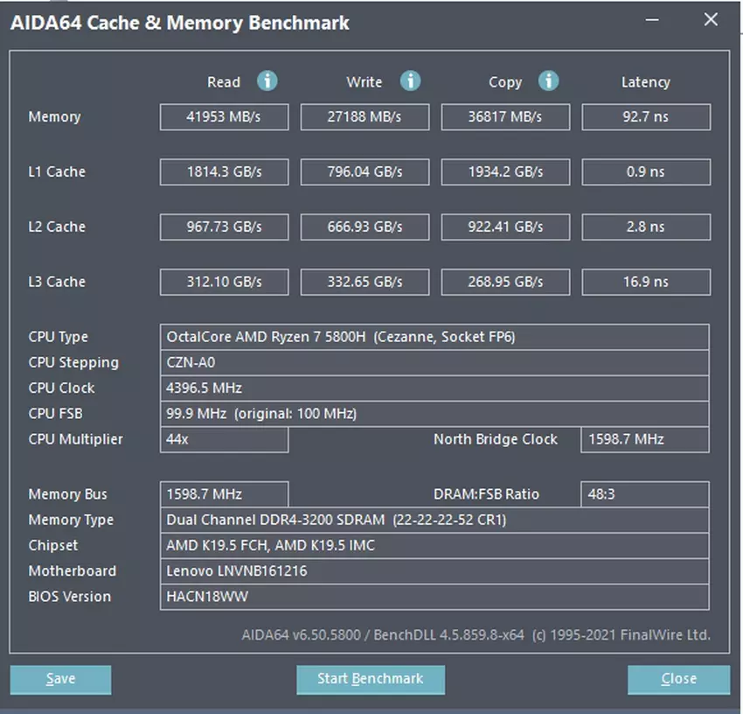Select the Memory Read result 41953 MB/s

[x=224, y=117]
